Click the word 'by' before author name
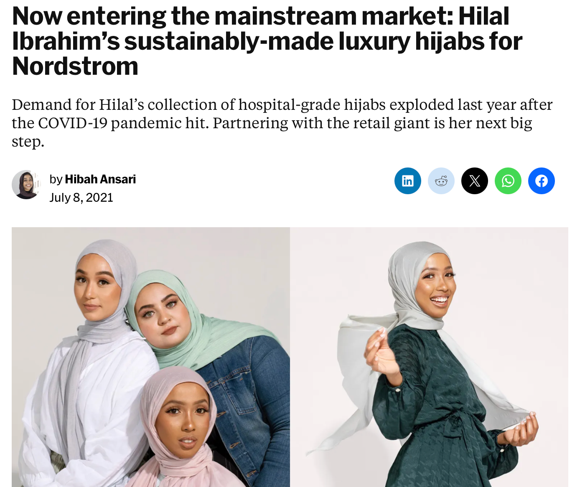The height and width of the screenshot is (487, 585). pyautogui.click(x=56, y=180)
